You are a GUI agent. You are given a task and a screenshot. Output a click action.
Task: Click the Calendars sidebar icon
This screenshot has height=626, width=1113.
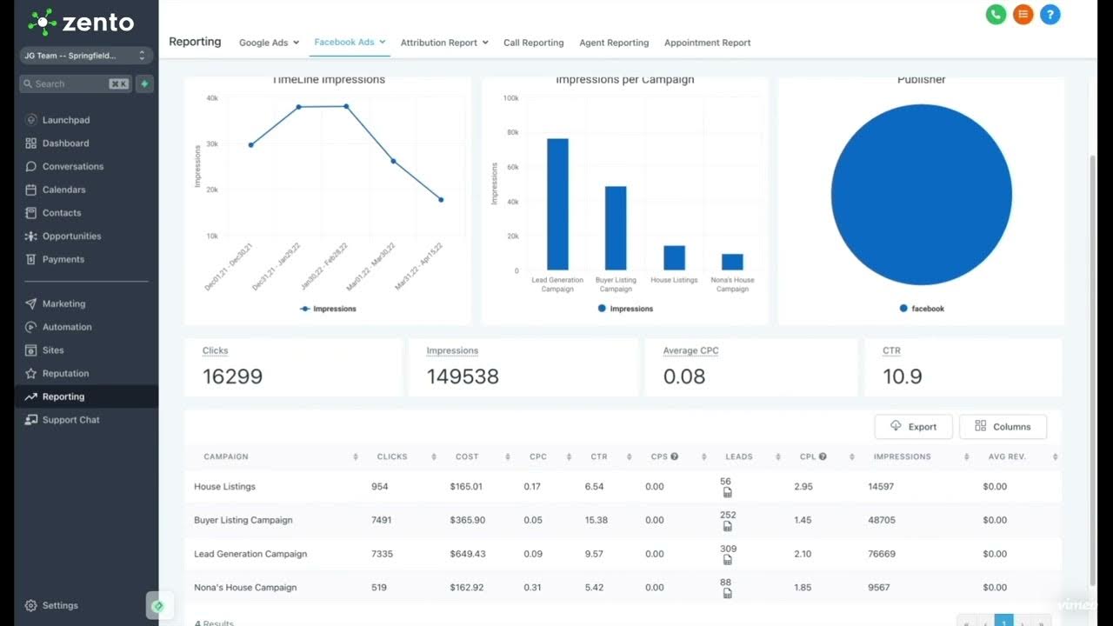31,190
